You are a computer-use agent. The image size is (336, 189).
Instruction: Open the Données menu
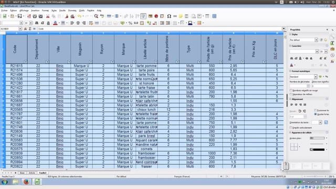[x=72, y=10]
